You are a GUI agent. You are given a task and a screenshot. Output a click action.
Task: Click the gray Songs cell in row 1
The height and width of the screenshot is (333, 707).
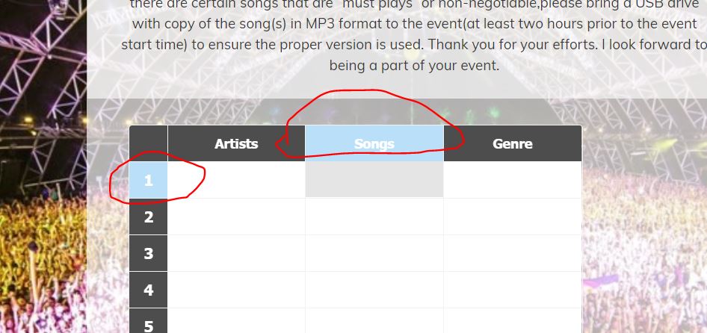[374, 180]
